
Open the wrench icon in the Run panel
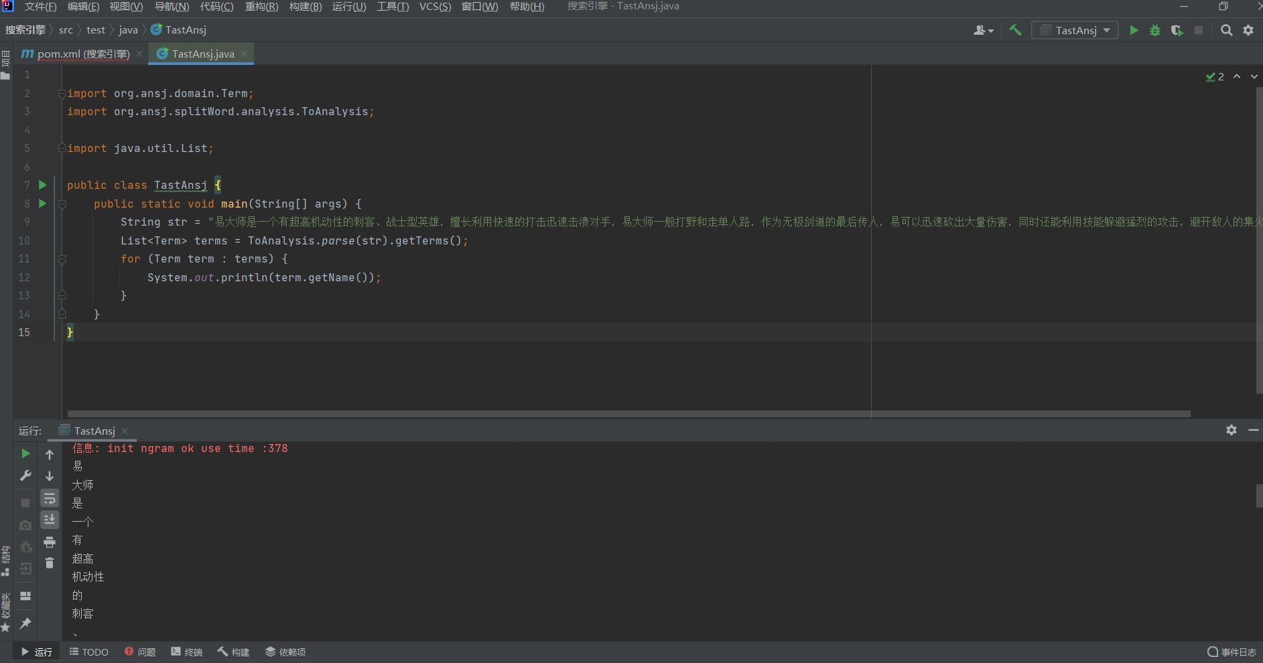pos(25,475)
